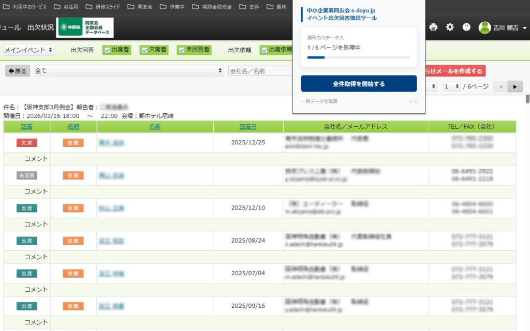The image size is (530, 331).
Task: Expand the メインイベント dropdown
Action: [x=29, y=50]
